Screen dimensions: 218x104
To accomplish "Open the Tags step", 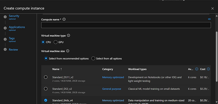I will pyautogui.click(x=12, y=38).
